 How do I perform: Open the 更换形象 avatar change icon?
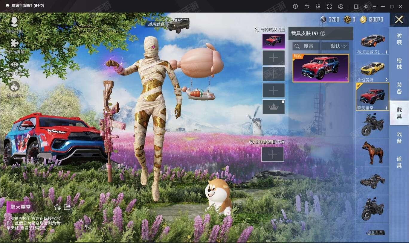coord(14,22)
